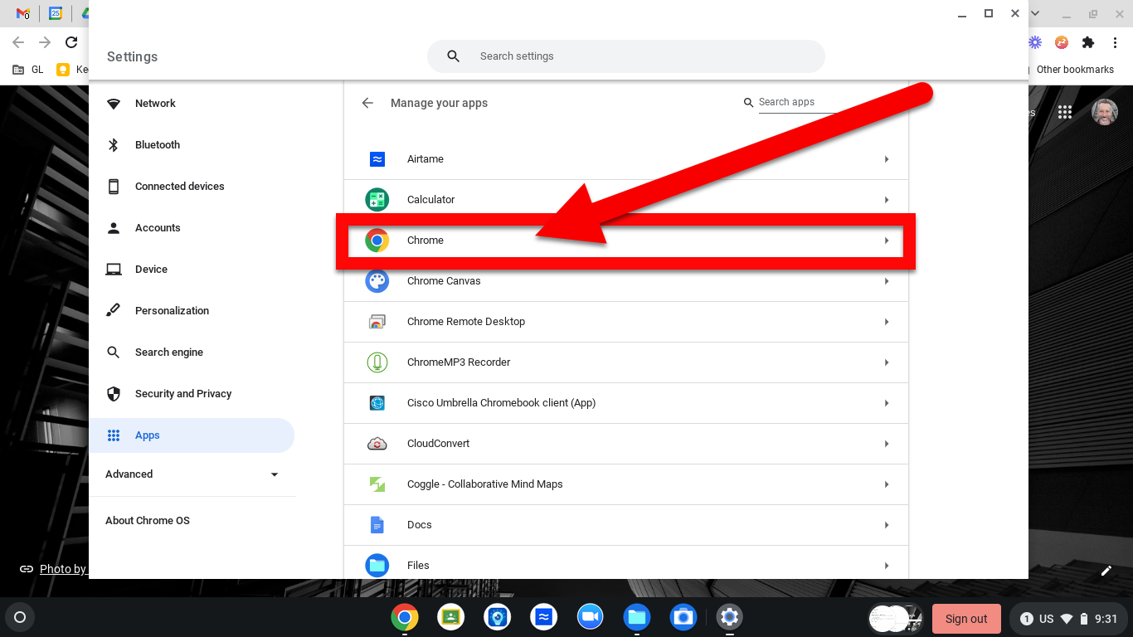Click the Coggle mind maps icon
The image size is (1133, 637).
tap(377, 484)
